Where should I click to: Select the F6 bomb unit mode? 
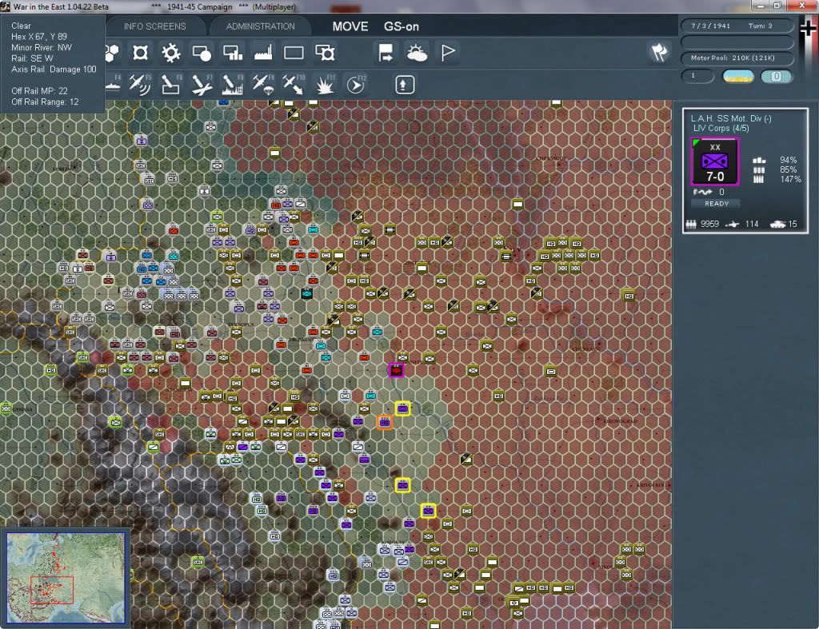[171, 85]
